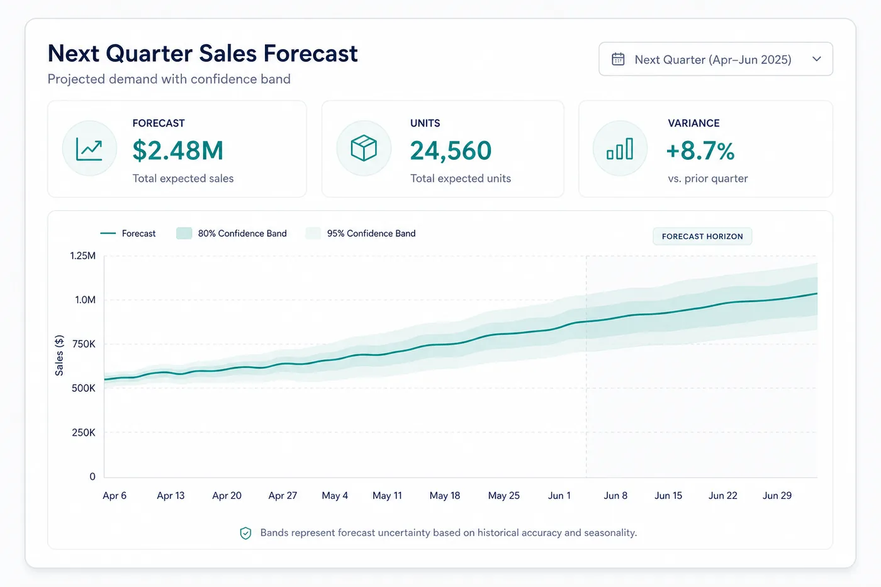Click the May 25 x-axis label
The width and height of the screenshot is (881, 587).
pos(504,496)
